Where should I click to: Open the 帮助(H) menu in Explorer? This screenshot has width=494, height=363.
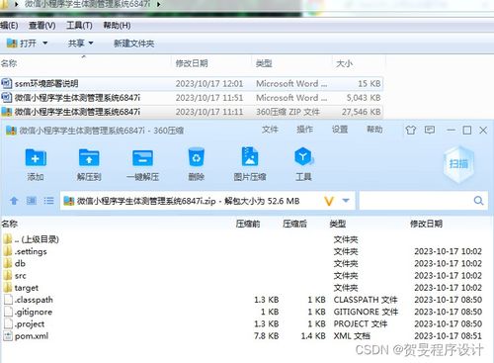point(117,26)
